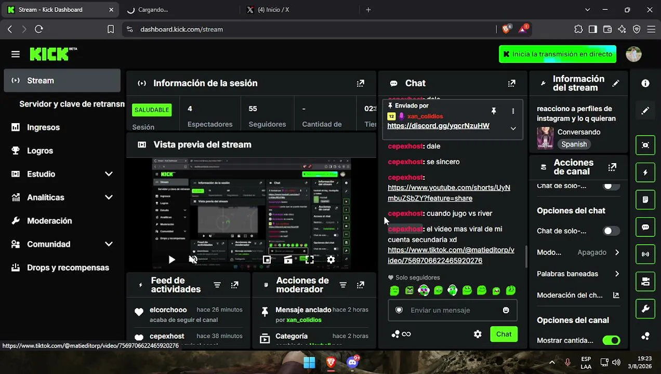The width and height of the screenshot is (661, 374).
Task: Show hidden system tray icons
Action: coord(552,362)
